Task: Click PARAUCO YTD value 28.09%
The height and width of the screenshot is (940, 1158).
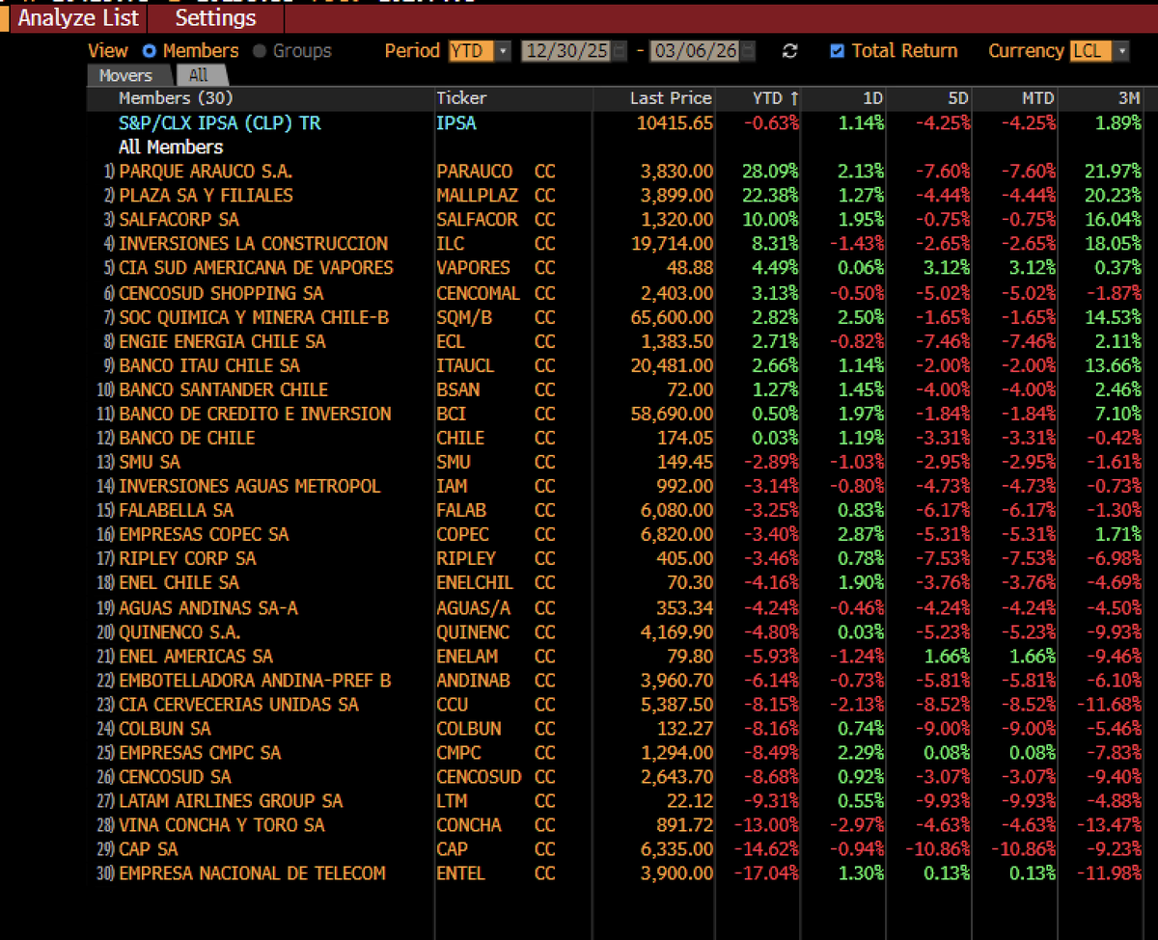Action: [x=770, y=171]
